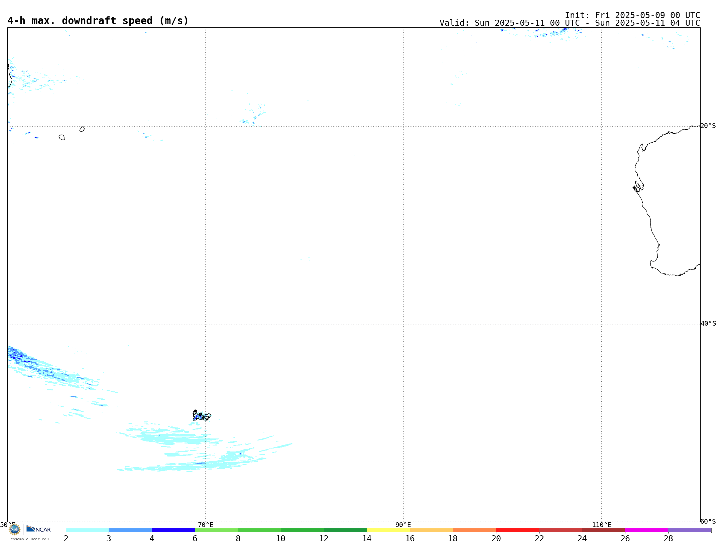Click the Init date text line
Viewport: 722px width, 543px height.
(x=632, y=15)
